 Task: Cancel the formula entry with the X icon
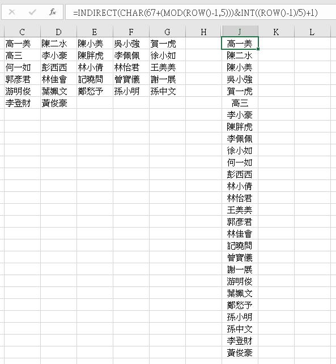click(12, 12)
